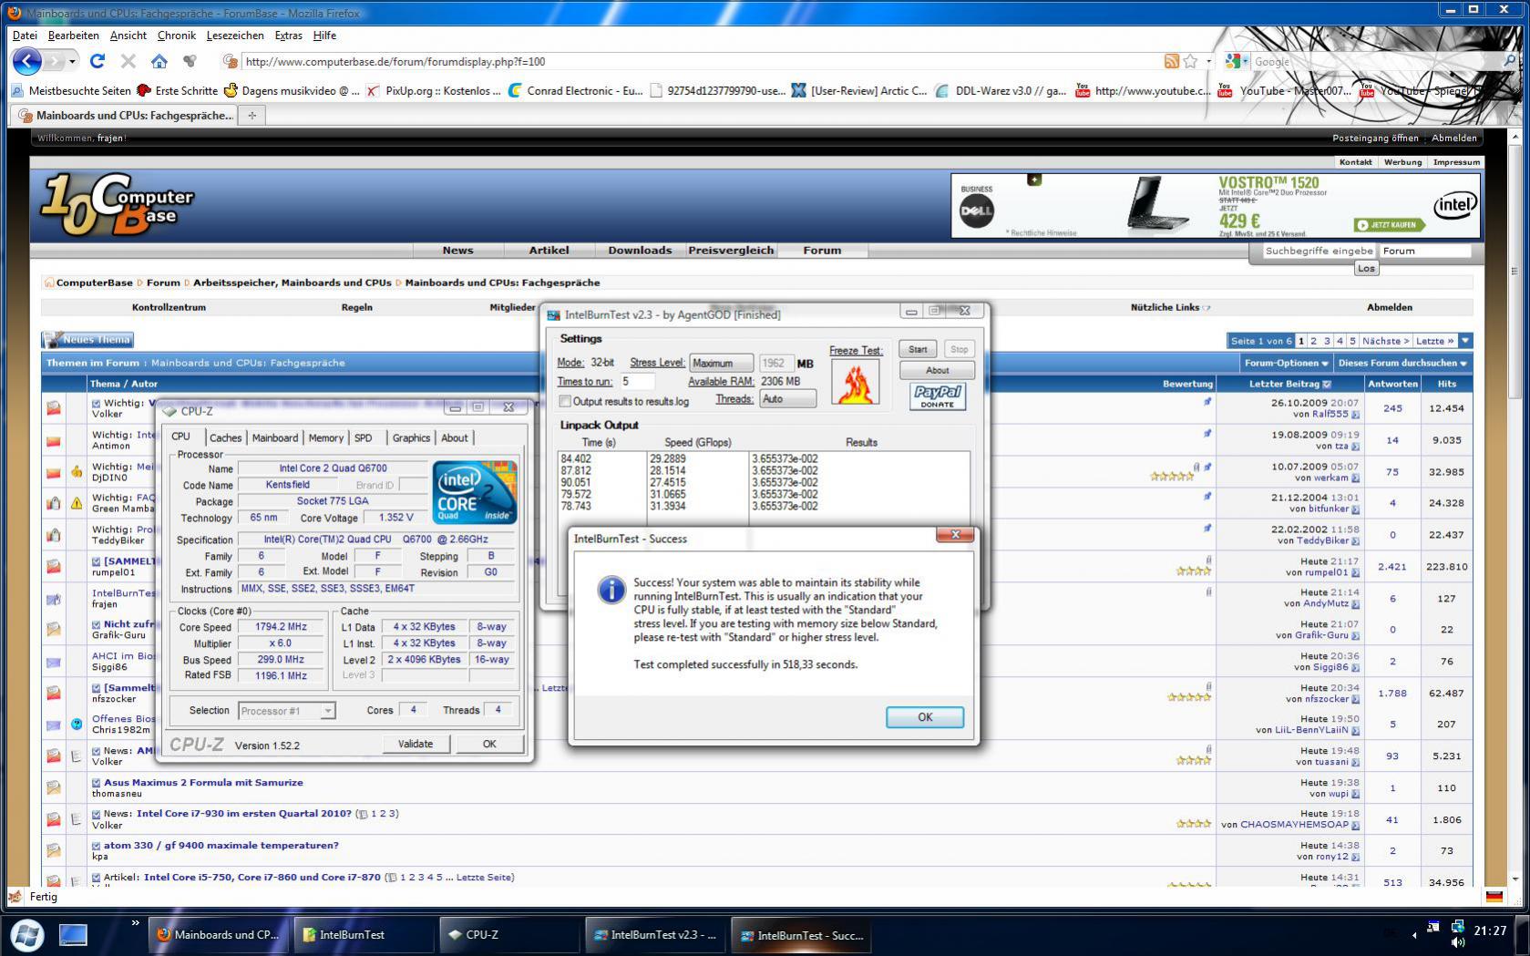
Task: Open CPU-Z Selection Processor #1 dropdown
Action: click(x=286, y=711)
